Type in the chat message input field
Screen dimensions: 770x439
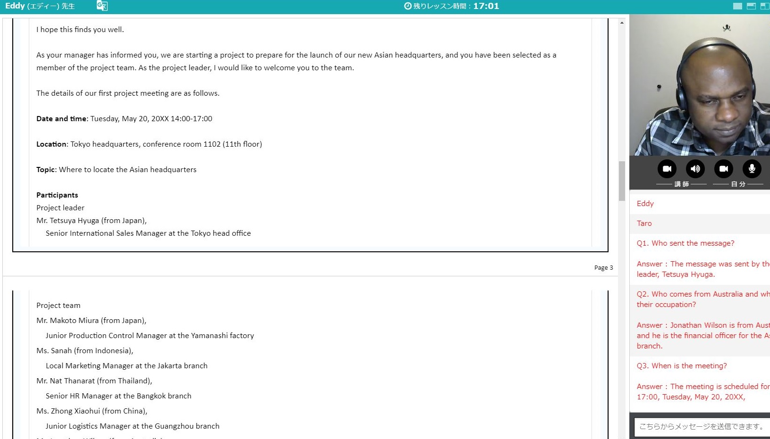click(x=701, y=427)
